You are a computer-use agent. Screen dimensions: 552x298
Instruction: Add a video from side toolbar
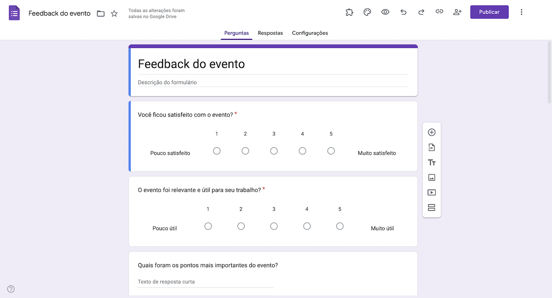tap(432, 193)
